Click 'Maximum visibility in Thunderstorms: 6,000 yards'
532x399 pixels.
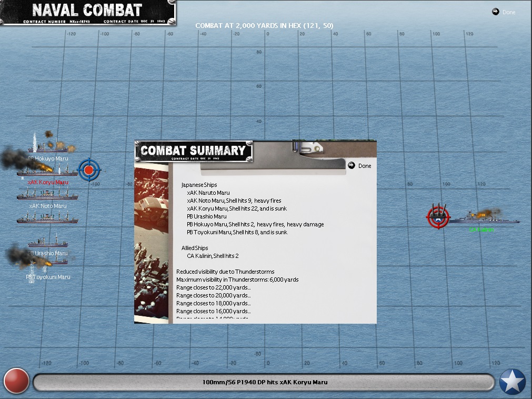tap(237, 280)
